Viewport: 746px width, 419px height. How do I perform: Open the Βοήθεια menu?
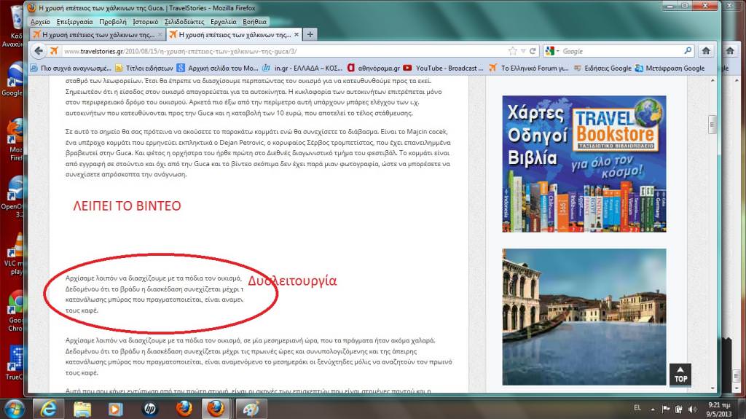click(254, 21)
